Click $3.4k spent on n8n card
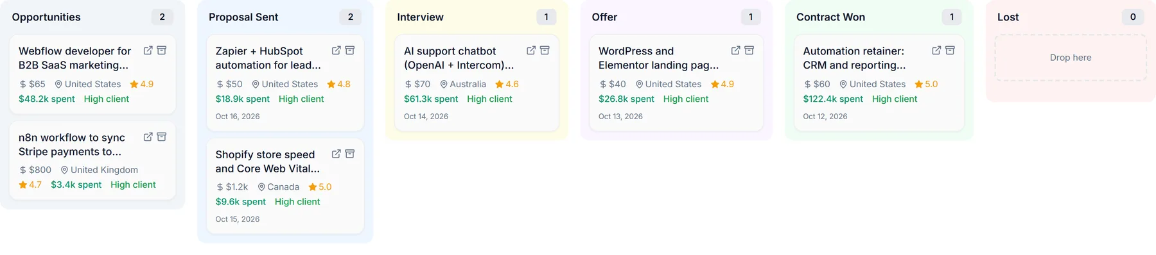The image size is (1156, 255). 76,185
